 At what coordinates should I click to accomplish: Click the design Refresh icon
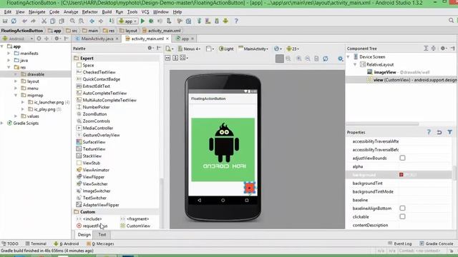(x=325, y=59)
